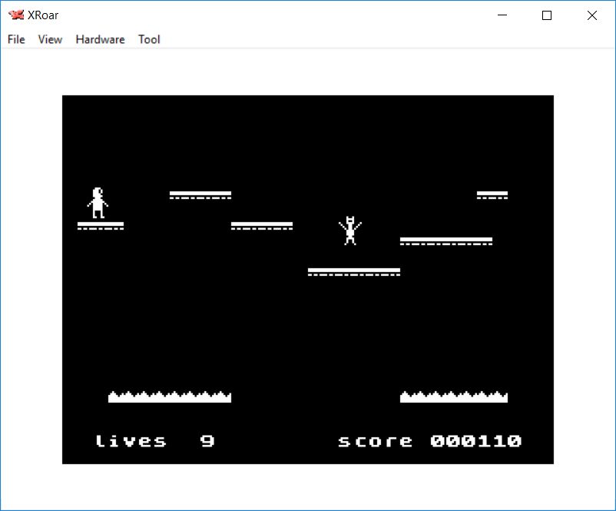Click the "score" label text
This screenshot has height=511, width=616.
[375, 441]
